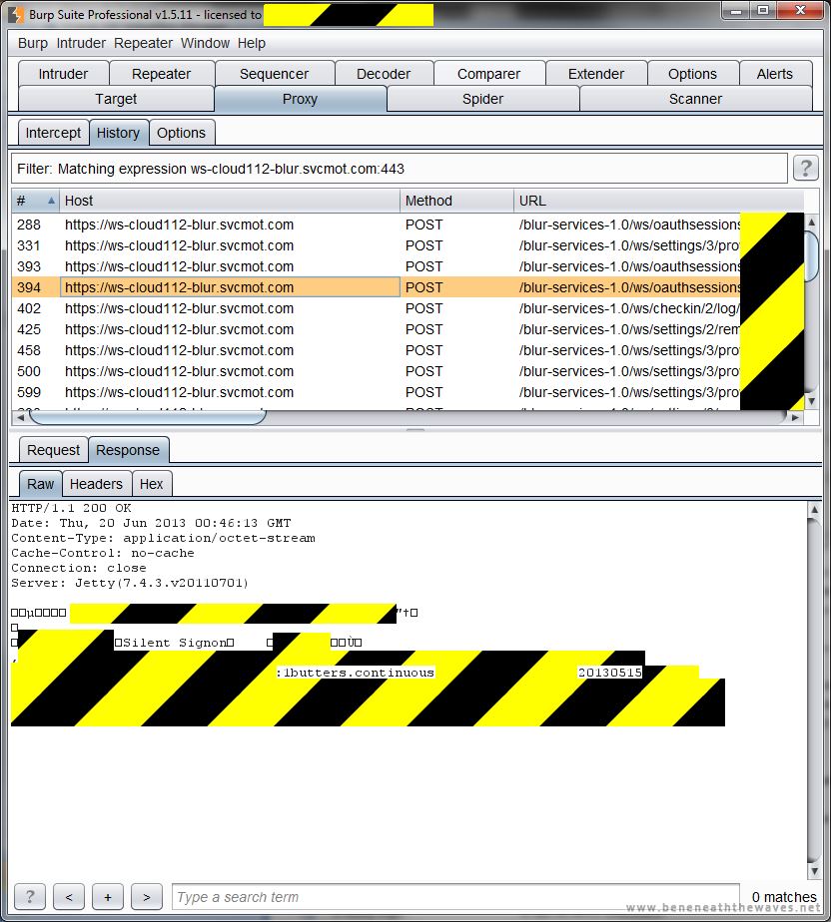
Task: Open the top-level Options tab
Action: click(x=692, y=74)
